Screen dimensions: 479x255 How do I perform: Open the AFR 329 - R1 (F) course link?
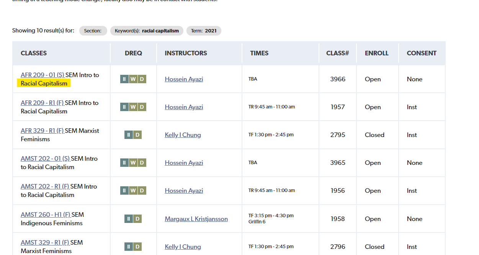(42, 131)
